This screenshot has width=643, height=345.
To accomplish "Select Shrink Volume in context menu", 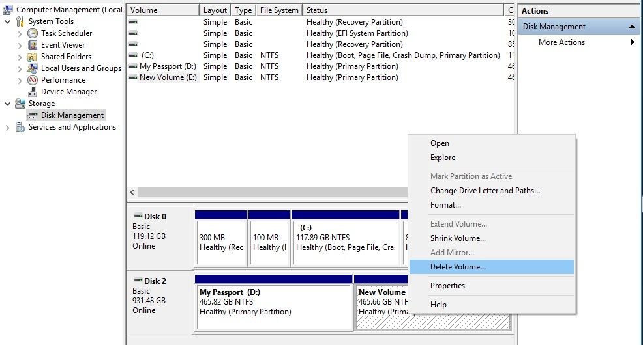I will (458, 238).
